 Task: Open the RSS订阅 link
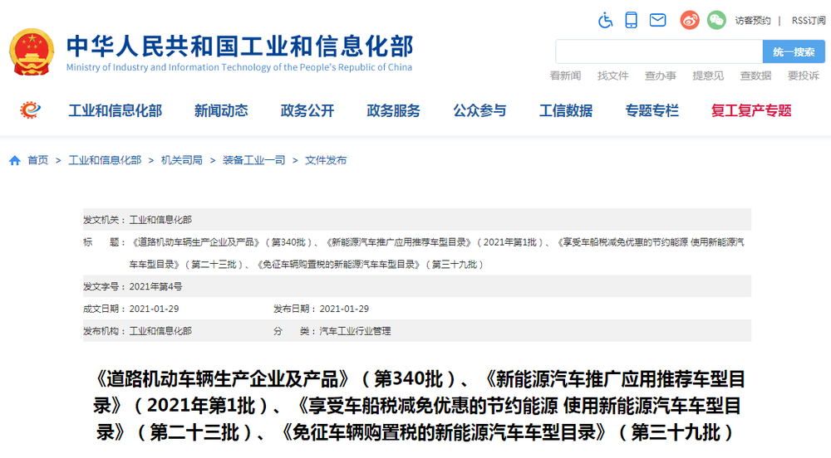(808, 20)
